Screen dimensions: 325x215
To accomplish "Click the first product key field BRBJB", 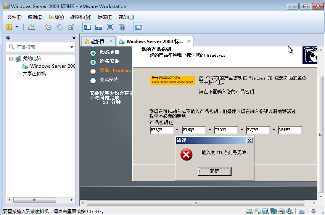I will coord(162,130).
